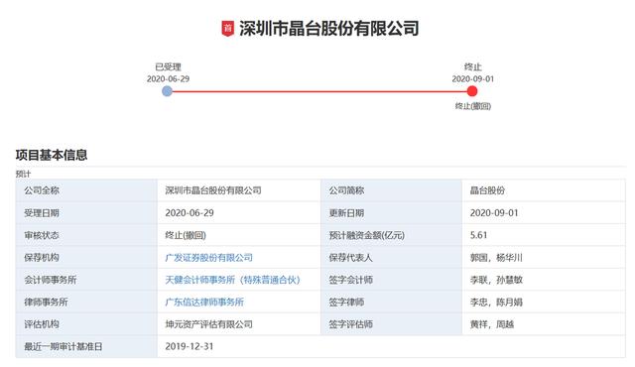The image size is (635, 367).
Task: Select the blue 已受理 timeline marker
Action: point(168,91)
